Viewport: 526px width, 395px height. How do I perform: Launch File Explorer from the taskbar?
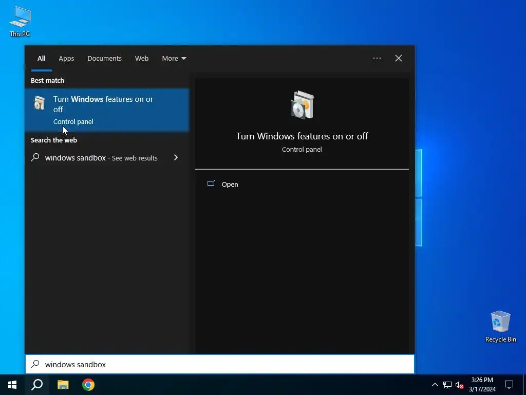[63, 385]
